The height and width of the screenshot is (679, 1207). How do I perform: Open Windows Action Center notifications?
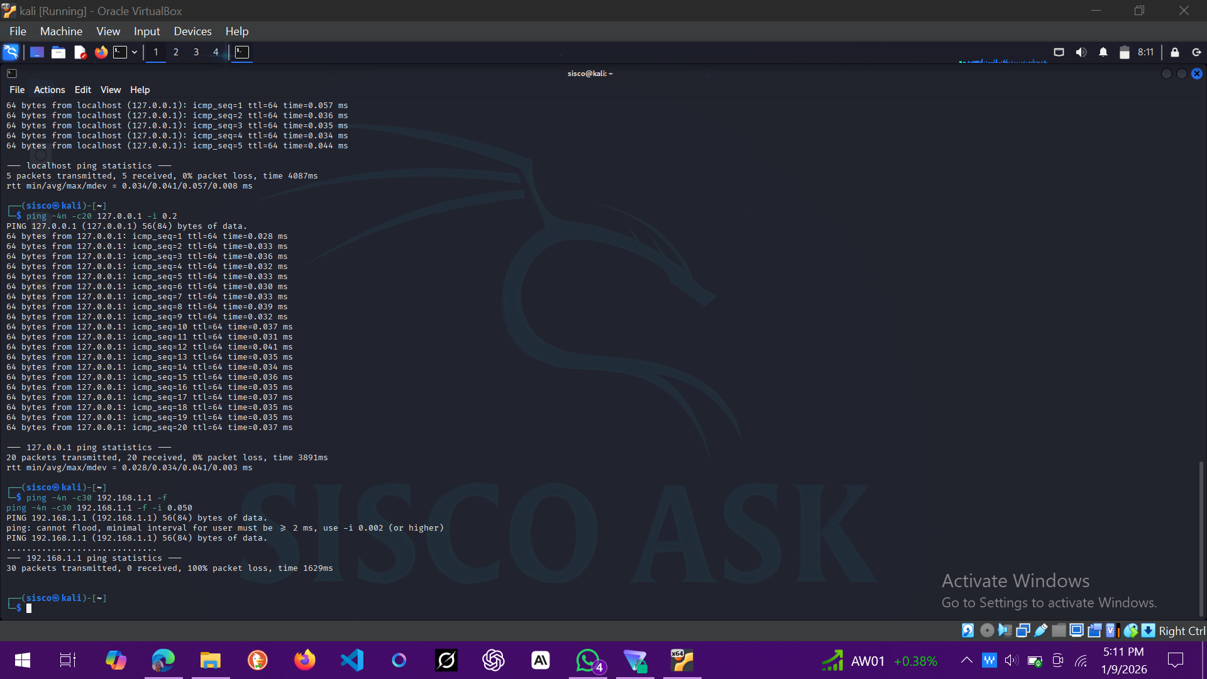coord(1175,660)
